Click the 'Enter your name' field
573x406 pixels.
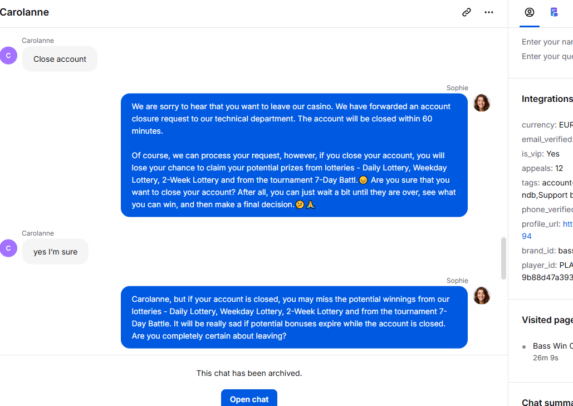tap(547, 42)
